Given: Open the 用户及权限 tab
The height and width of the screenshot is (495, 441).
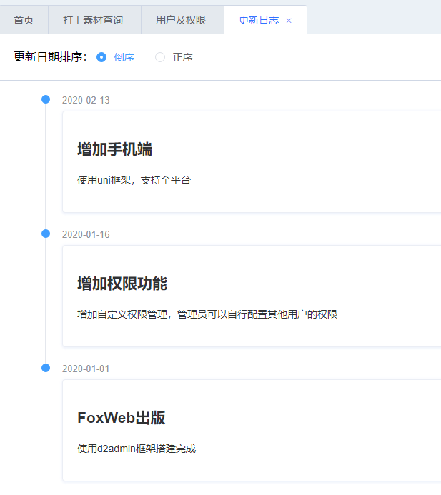Looking at the screenshot, I should [181, 20].
